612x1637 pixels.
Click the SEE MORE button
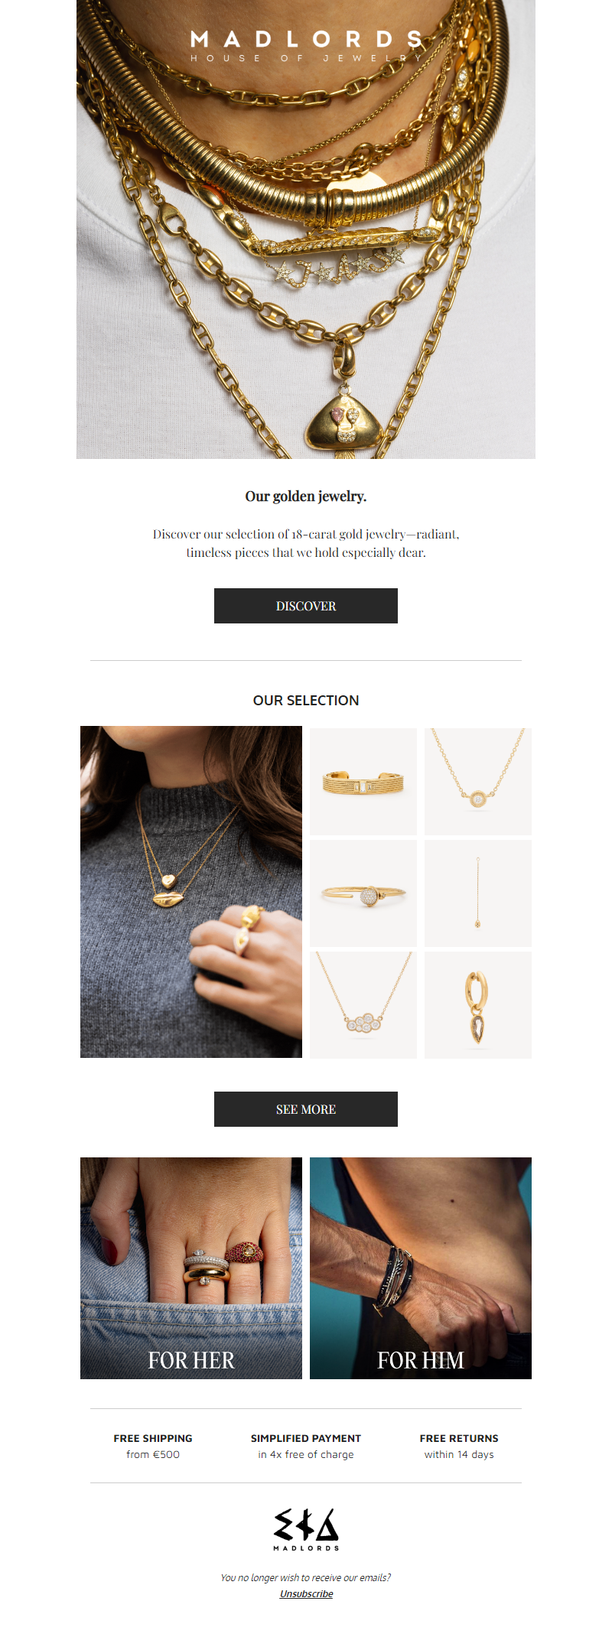306,1109
